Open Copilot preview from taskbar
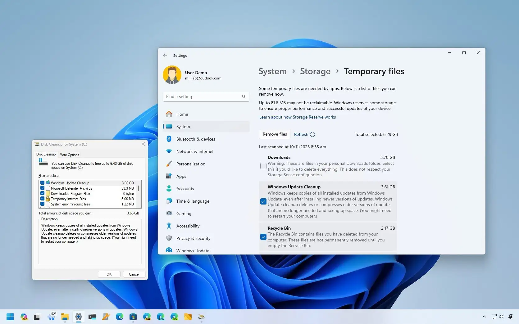519x324 pixels. click(x=24, y=317)
